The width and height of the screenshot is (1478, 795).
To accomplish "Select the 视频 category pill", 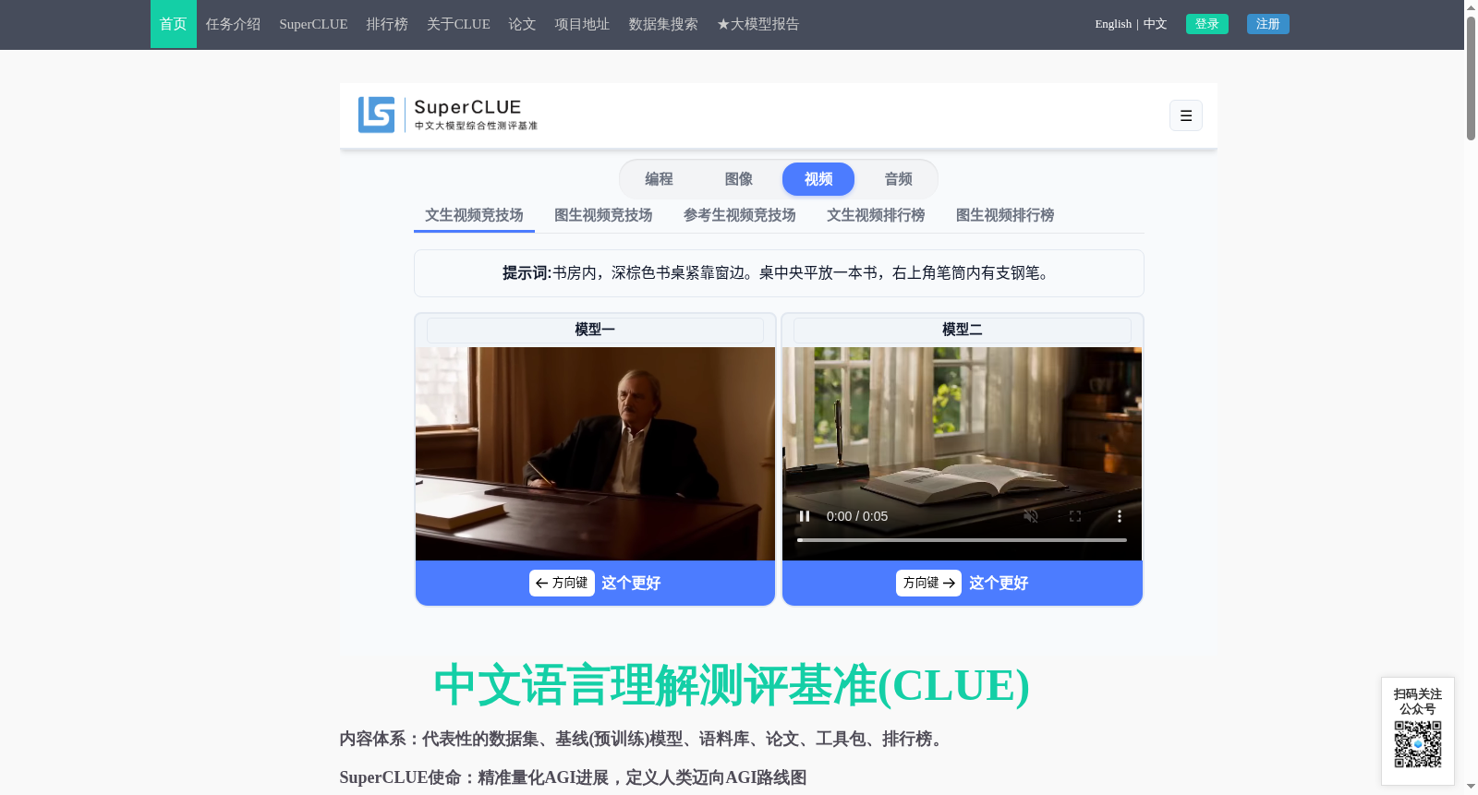I will (818, 179).
